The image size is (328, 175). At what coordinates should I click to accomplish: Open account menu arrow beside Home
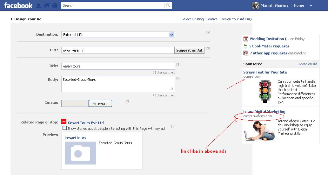pyautogui.click(x=311, y=6)
